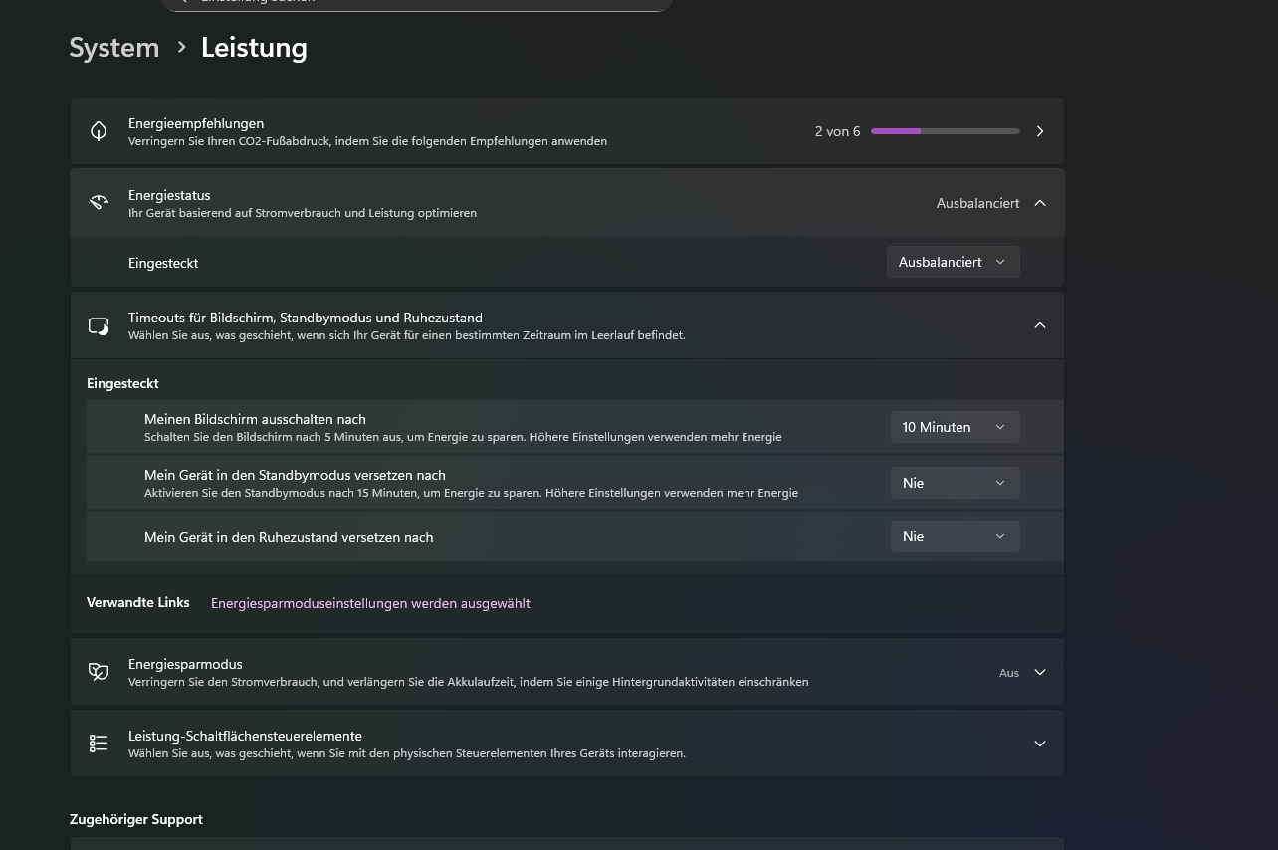The width and height of the screenshot is (1278, 850).
Task: Click the leaf icon beside Energieempfehlungen
Action: coord(99,131)
